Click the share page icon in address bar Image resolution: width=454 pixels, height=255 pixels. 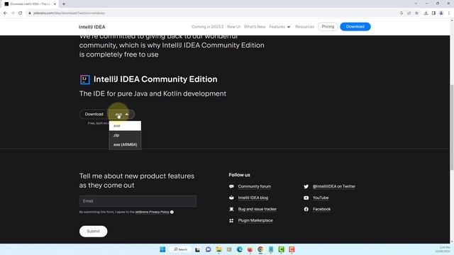(x=409, y=13)
